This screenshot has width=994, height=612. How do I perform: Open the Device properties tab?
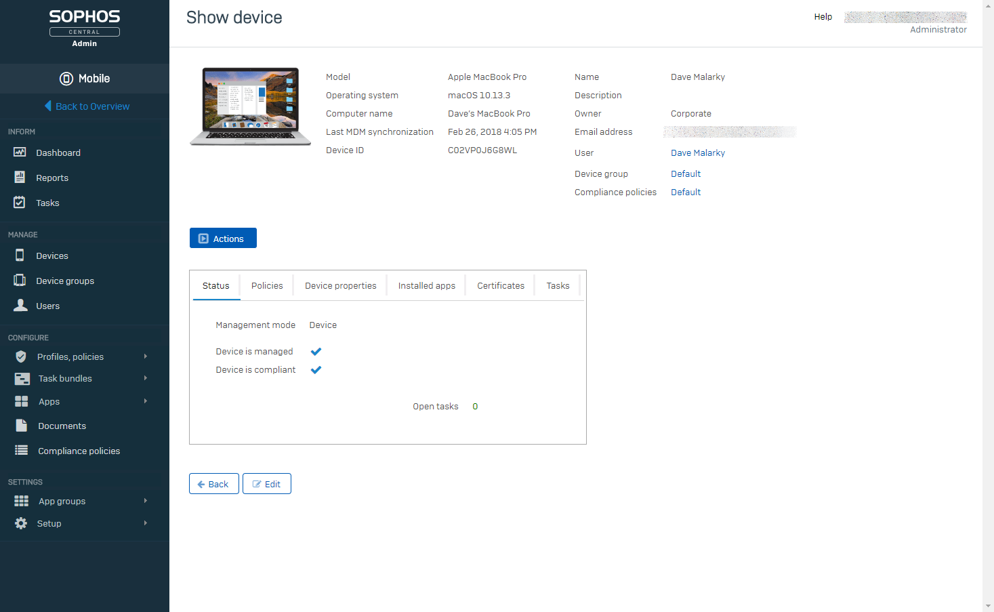[x=340, y=285]
